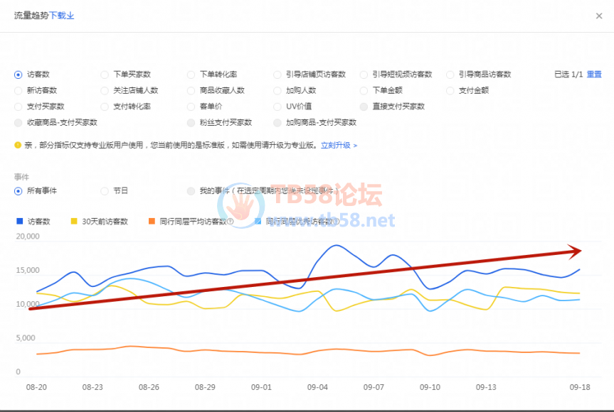
Task: Select 加购商品-支付买家数 option
Action: pyautogui.click(x=277, y=123)
